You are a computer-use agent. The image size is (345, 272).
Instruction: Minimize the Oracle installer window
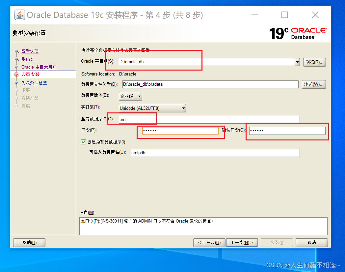point(255,15)
